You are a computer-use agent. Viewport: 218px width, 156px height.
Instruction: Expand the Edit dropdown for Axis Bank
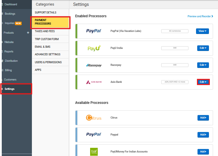point(203,82)
